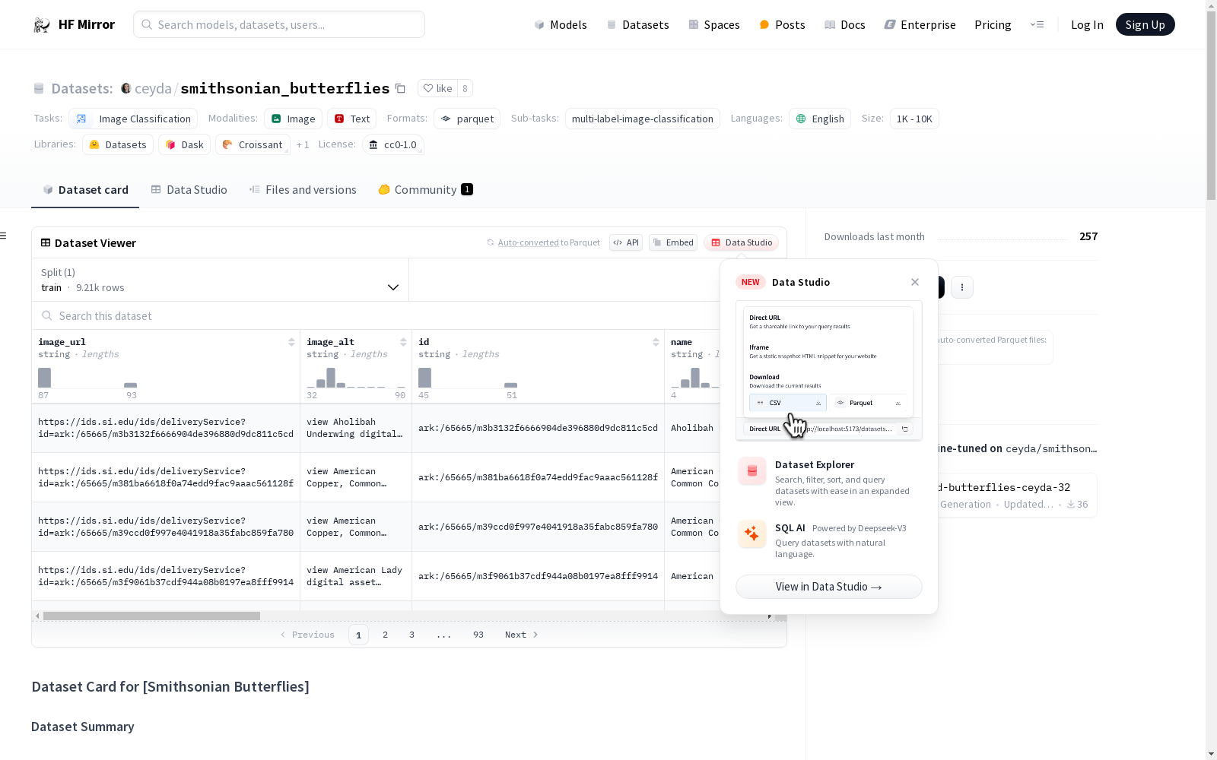The height and width of the screenshot is (760, 1217).
Task: Focus the Search this dataset field
Action: pos(376,315)
